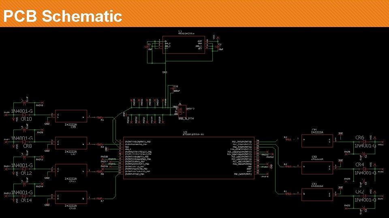
Task: Select the CR1 2N2222A transistor box
Action: [x=317, y=195]
